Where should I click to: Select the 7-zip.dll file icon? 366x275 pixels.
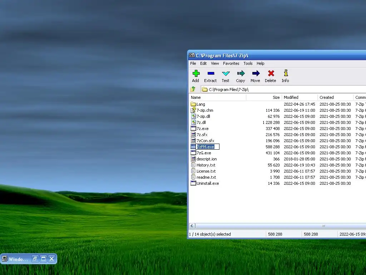tap(193, 116)
